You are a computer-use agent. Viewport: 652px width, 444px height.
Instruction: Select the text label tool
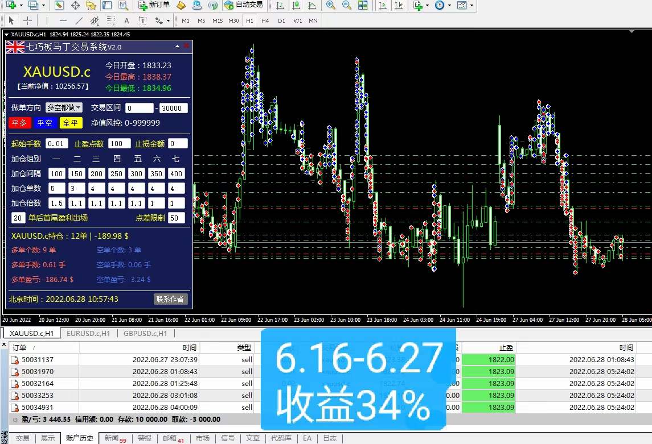pyautogui.click(x=142, y=20)
